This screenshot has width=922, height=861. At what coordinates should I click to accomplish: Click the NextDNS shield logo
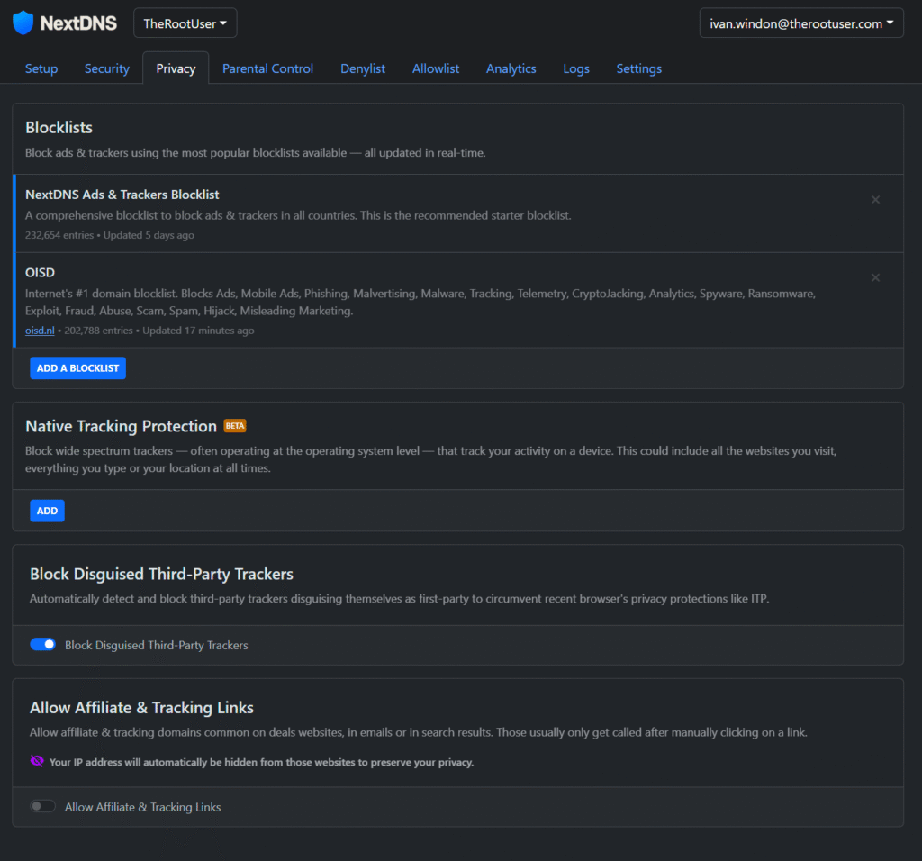(23, 23)
